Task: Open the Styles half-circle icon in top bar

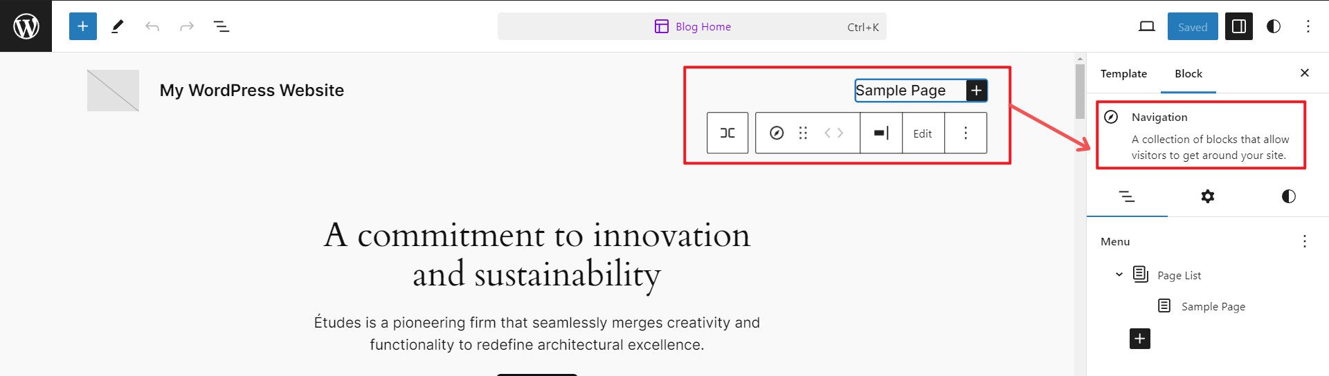Action: click(x=1274, y=26)
